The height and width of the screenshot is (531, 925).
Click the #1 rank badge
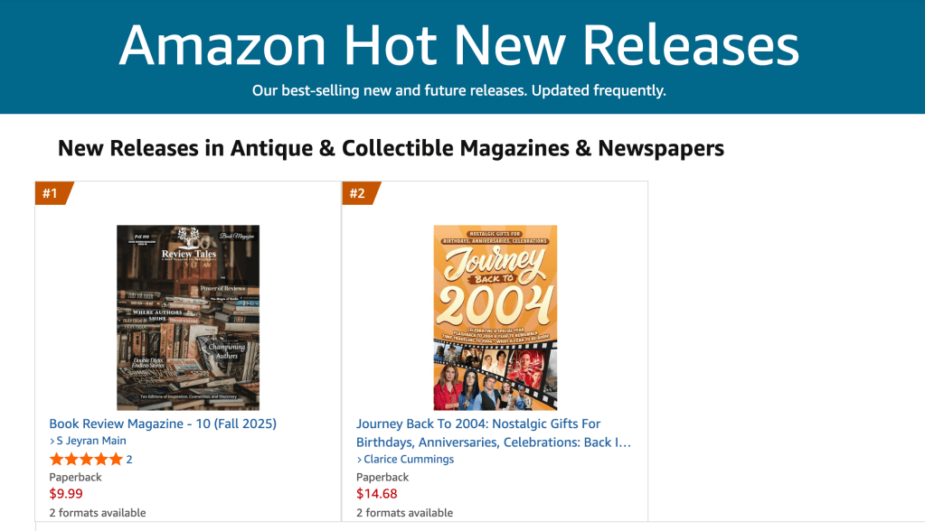pyautogui.click(x=51, y=193)
